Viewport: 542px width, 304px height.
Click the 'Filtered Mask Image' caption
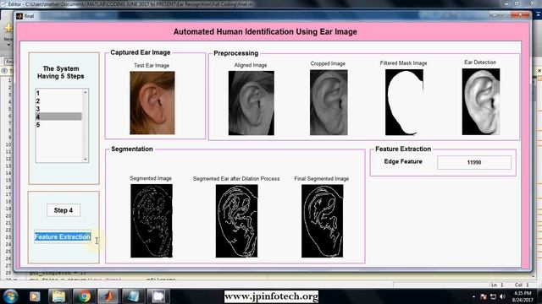[403, 63]
